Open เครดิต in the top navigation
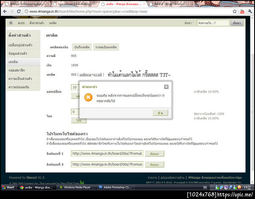The height and width of the screenshot is (199, 255). (x=53, y=23)
